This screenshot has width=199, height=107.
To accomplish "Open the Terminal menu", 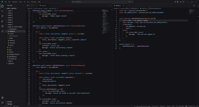I will (33, 2).
